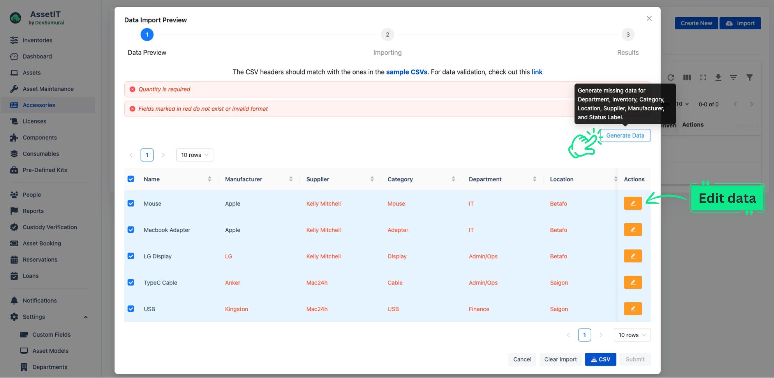774x378 pixels.
Task: Click the refresh icon in toolbar
Action: (671, 78)
